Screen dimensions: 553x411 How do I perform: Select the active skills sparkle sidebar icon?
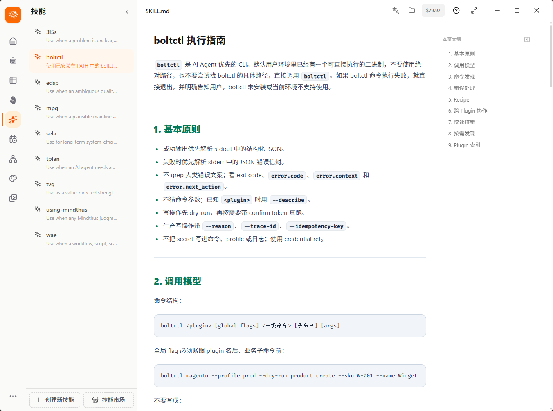tap(13, 120)
